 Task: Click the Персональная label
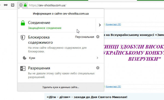84,37
